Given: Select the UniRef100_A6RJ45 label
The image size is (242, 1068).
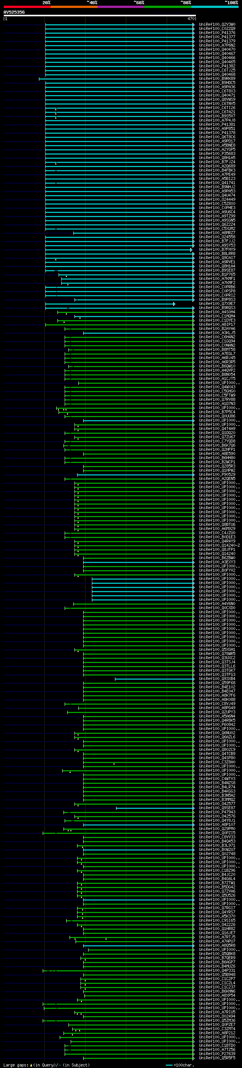Looking at the screenshot, I should click(x=217, y=358).
